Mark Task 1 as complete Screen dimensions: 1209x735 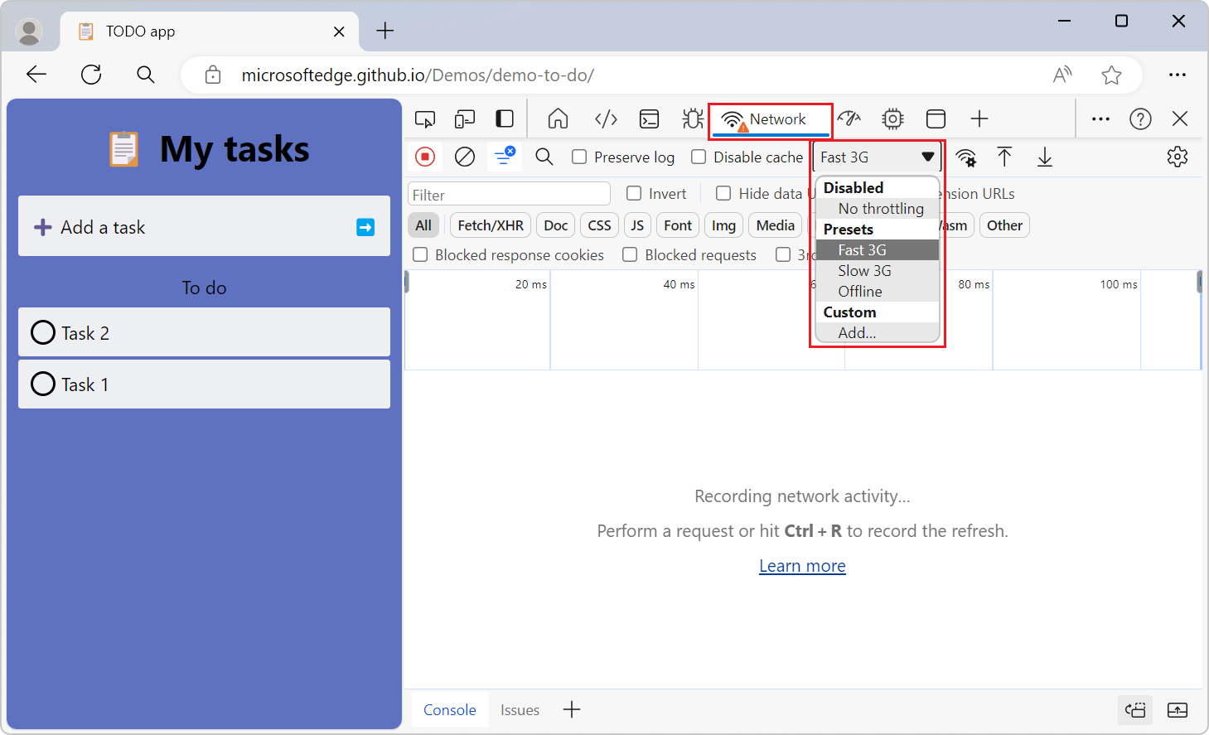(x=43, y=384)
